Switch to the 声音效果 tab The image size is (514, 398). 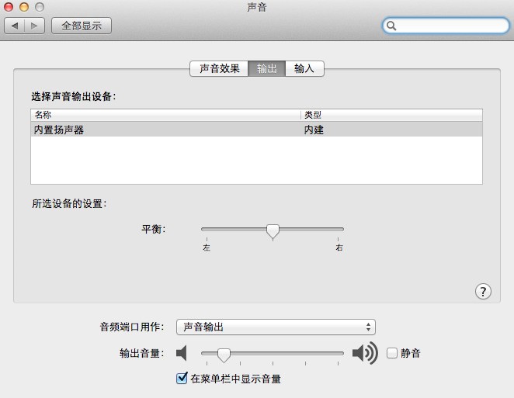[x=219, y=68]
